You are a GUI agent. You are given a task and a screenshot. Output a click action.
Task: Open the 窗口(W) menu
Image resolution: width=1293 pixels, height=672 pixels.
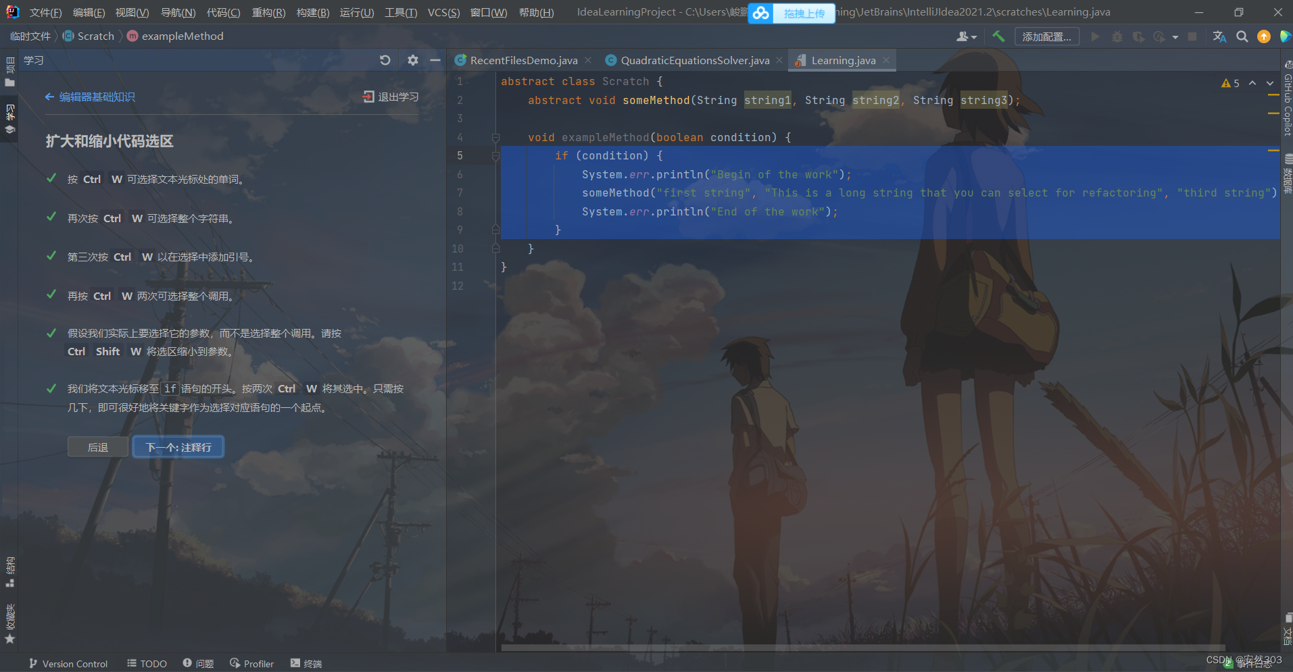[489, 12]
